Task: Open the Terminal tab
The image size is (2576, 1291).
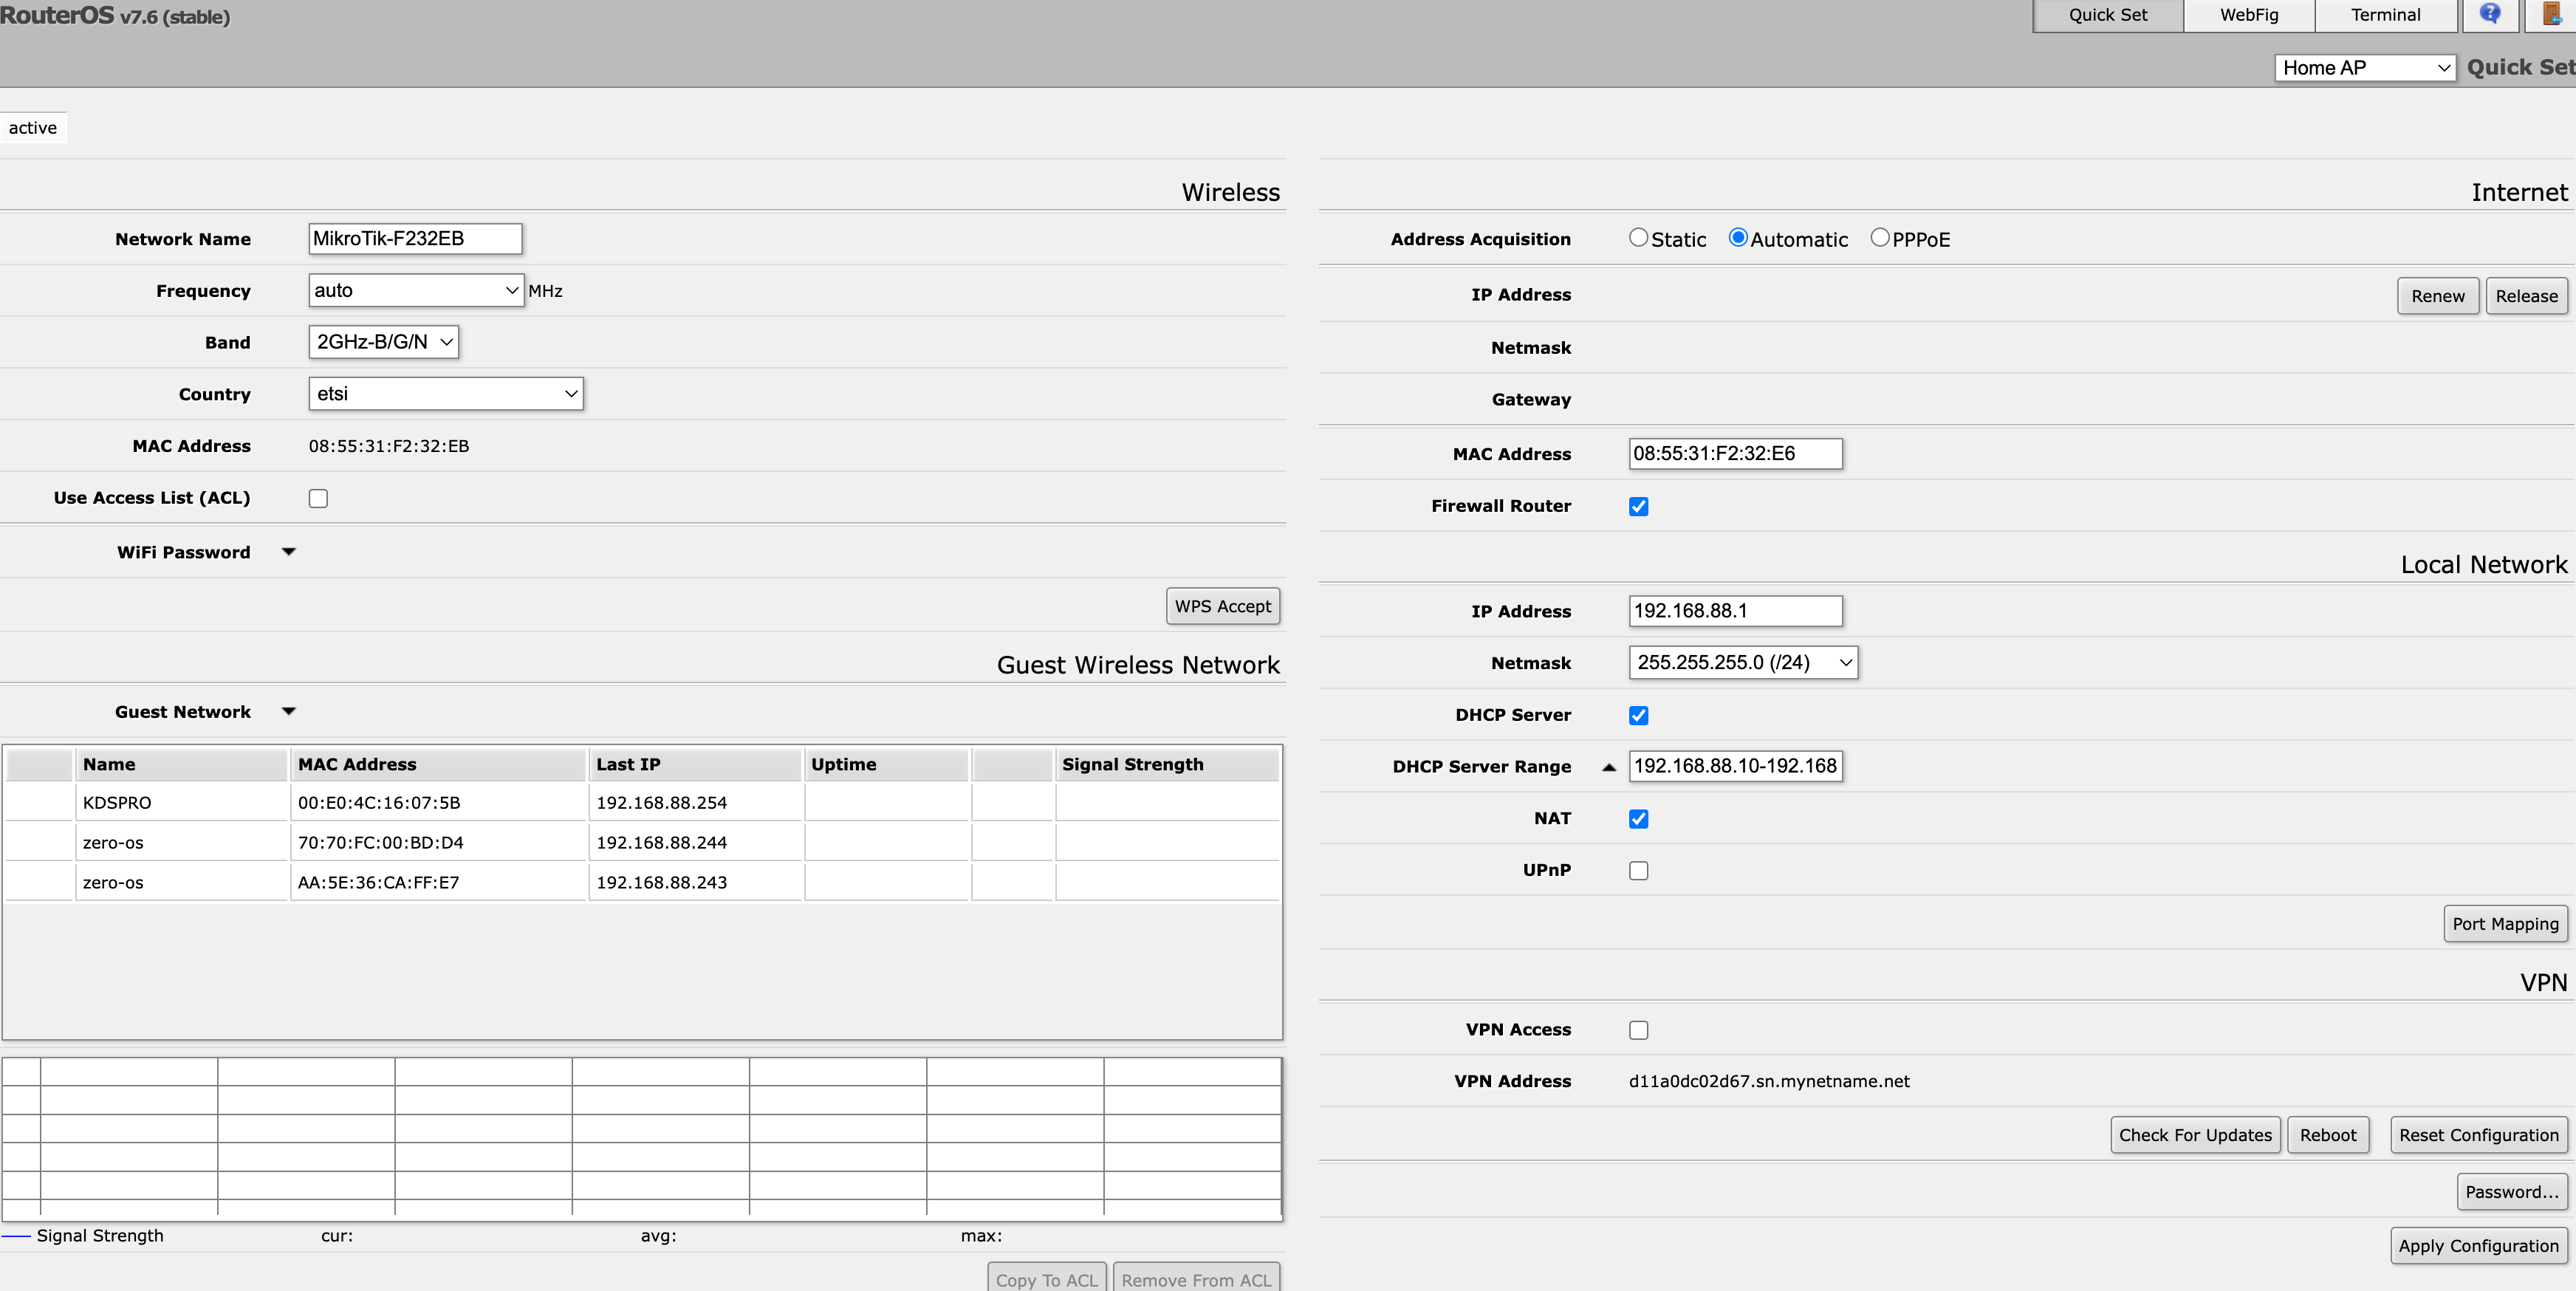Action: 2385,15
